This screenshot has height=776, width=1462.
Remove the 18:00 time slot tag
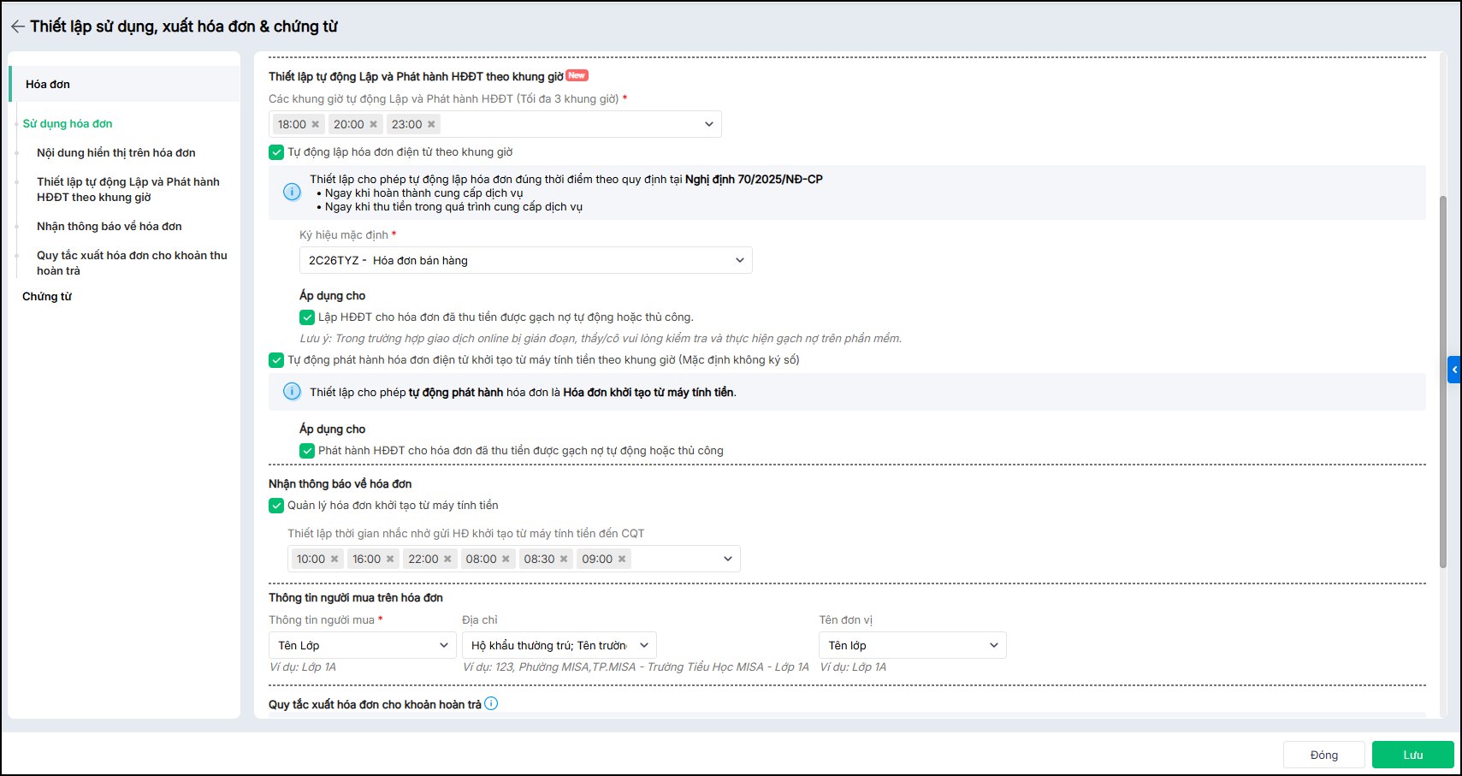click(x=315, y=125)
